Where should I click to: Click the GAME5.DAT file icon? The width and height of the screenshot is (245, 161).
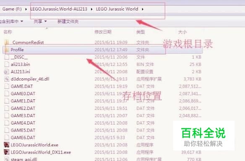tap(7, 130)
